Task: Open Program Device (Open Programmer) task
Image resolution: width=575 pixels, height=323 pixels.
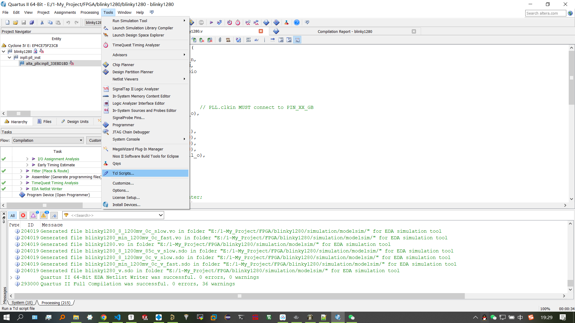Action: (x=58, y=195)
